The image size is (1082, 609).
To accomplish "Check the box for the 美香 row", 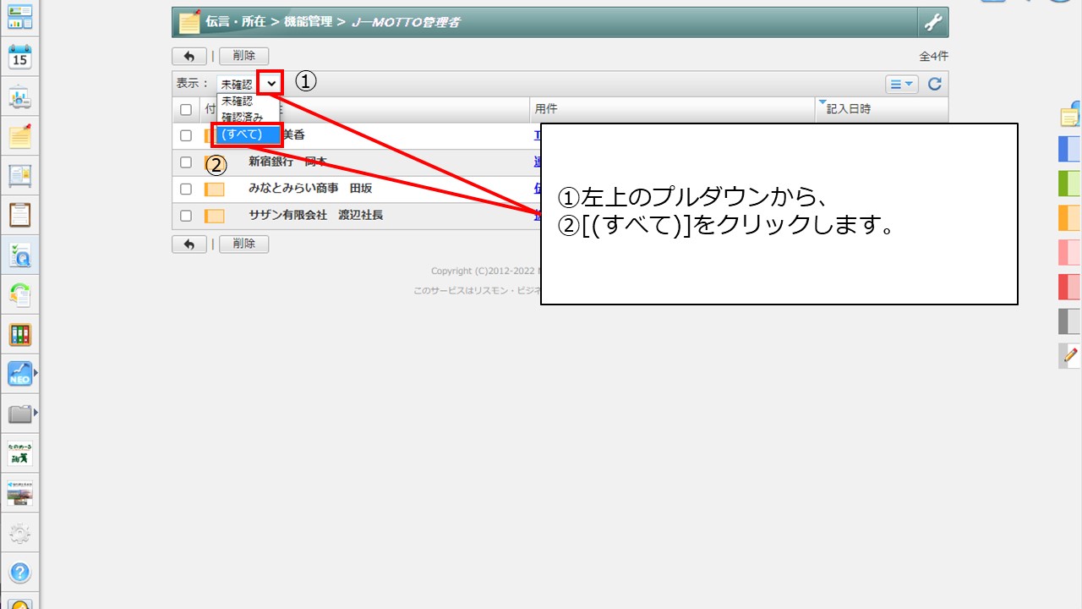I will point(186,135).
